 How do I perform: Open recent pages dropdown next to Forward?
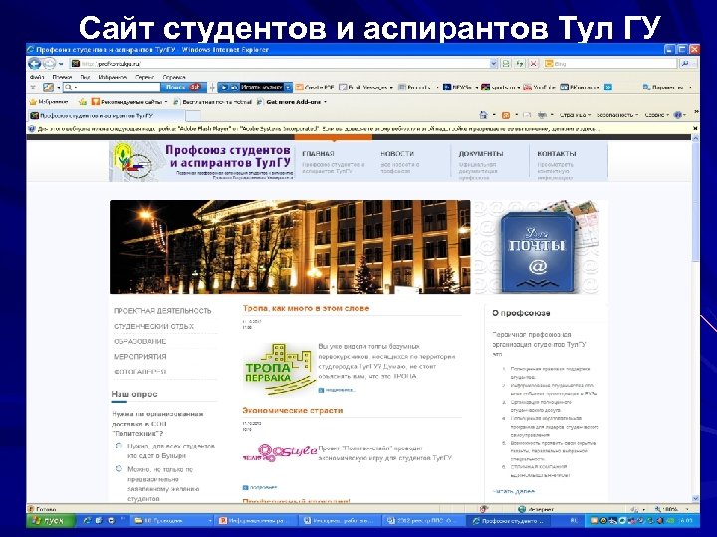[61, 64]
